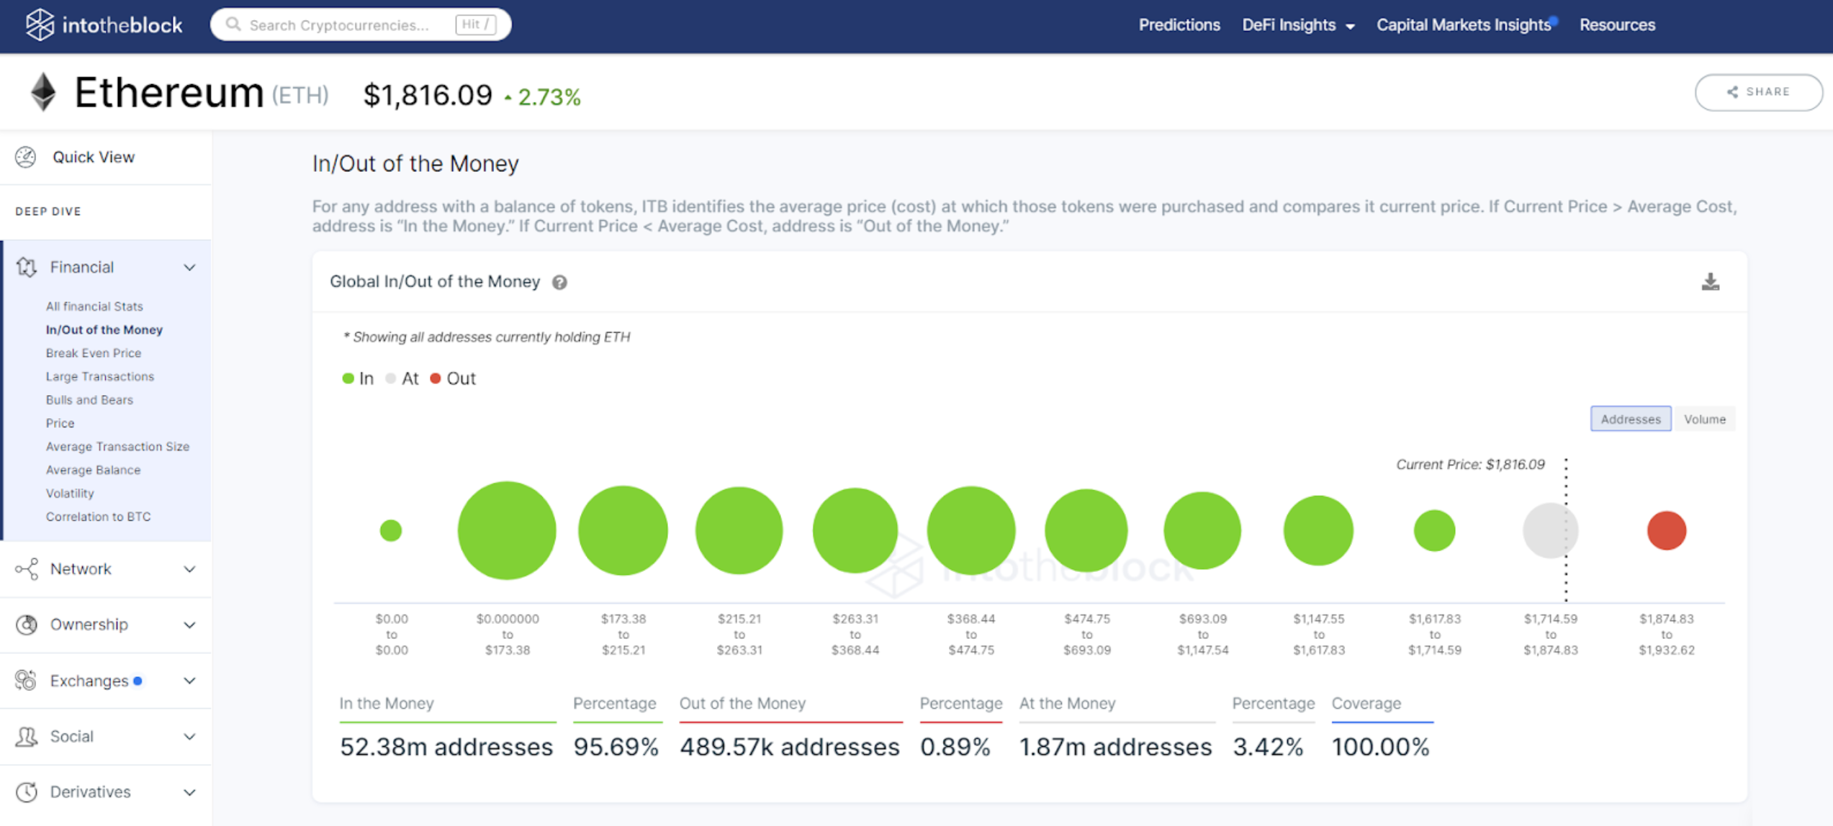Open Capital Markets Insights page
This screenshot has width=1833, height=826.
(x=1464, y=25)
